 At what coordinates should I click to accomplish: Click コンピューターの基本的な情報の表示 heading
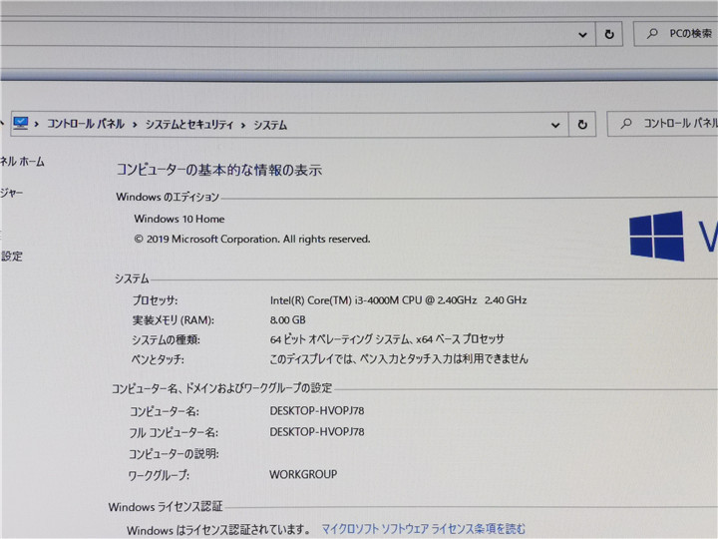tap(219, 170)
